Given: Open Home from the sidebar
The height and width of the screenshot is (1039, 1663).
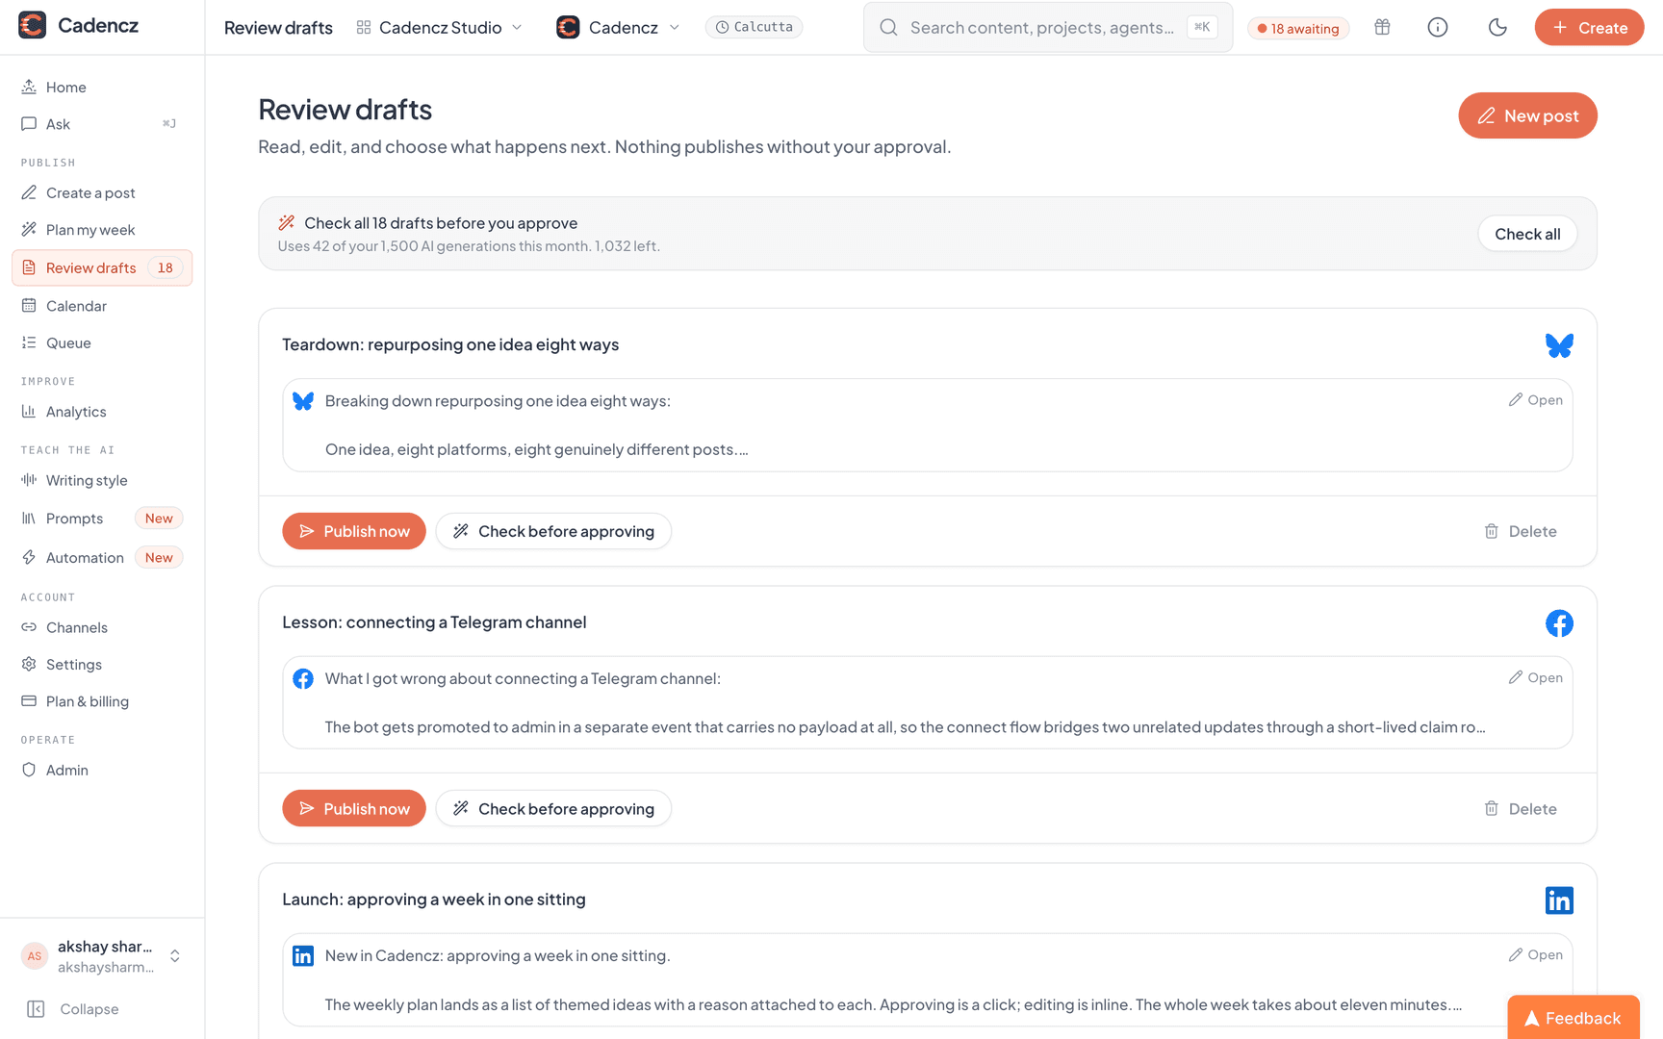Looking at the screenshot, I should point(102,87).
